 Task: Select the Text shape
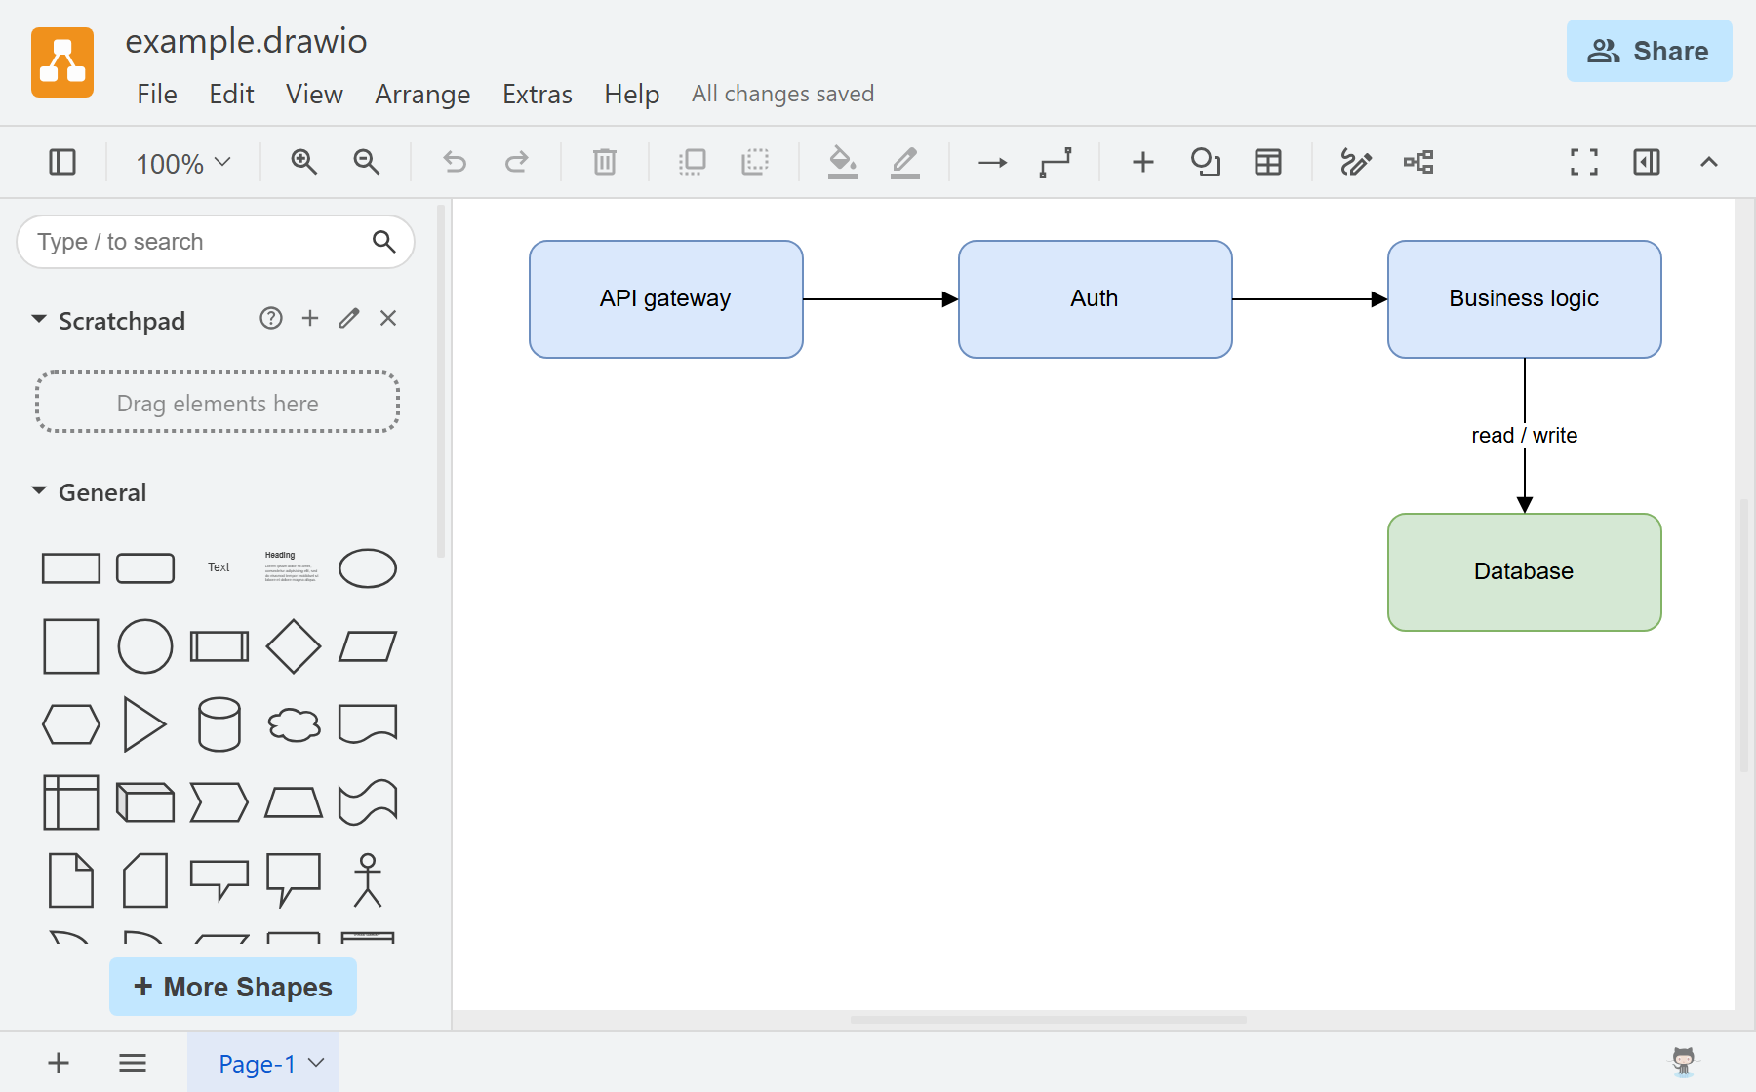[x=219, y=567]
